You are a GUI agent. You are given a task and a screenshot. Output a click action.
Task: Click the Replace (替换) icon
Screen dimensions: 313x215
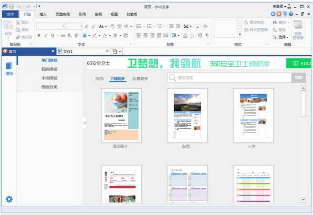pos(275,30)
